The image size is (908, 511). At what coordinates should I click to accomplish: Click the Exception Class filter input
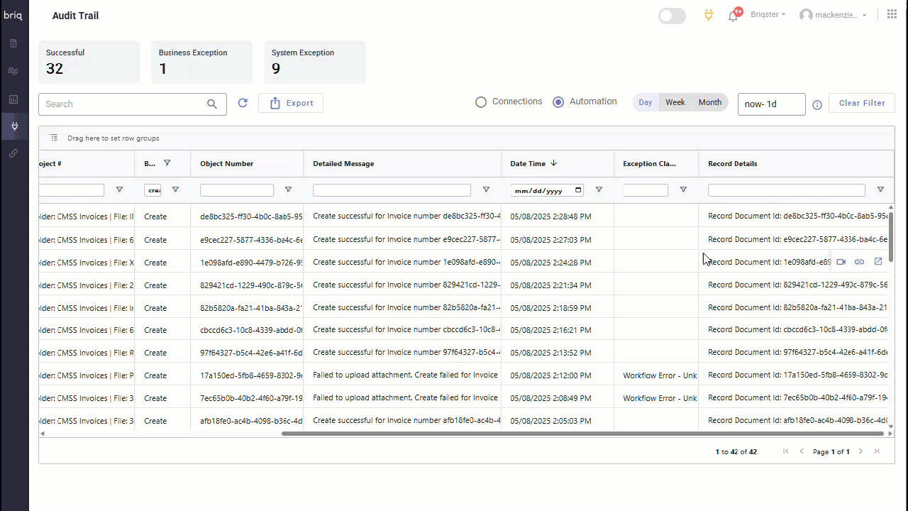[x=646, y=190]
